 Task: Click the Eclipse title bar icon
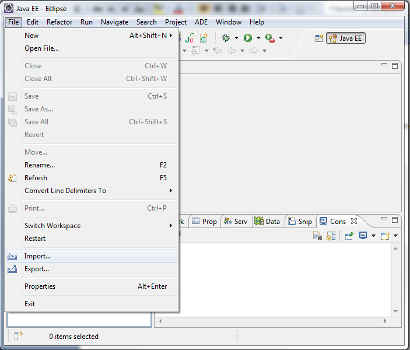9,8
